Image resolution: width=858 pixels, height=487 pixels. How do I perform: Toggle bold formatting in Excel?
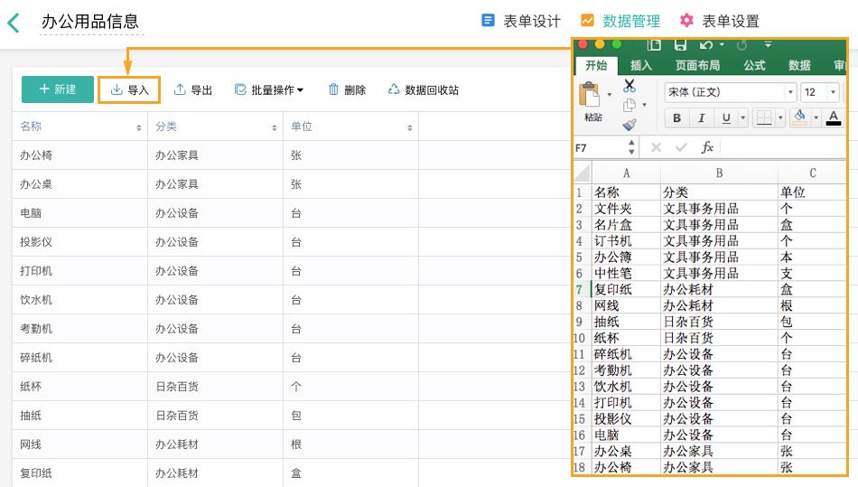point(676,118)
